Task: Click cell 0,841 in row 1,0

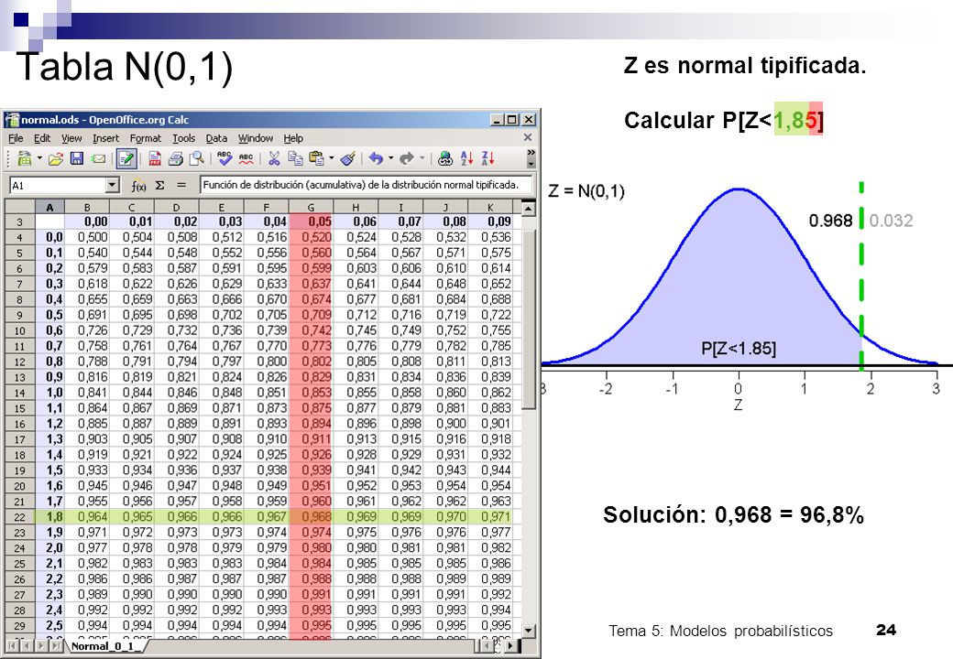Action: pyautogui.click(x=88, y=393)
